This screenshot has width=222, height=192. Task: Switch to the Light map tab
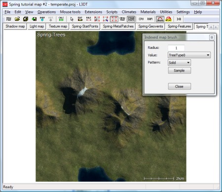pos(37,26)
